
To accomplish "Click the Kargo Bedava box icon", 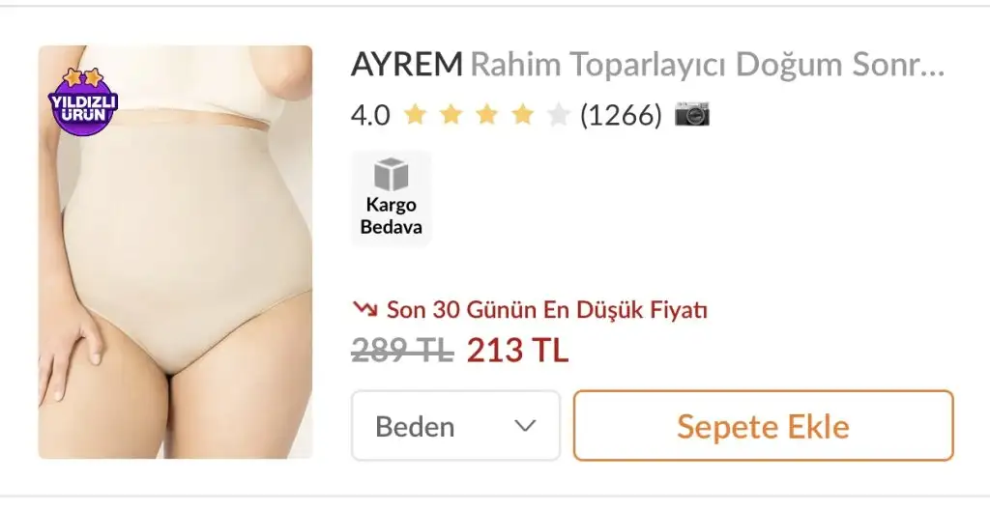I will 392,174.
